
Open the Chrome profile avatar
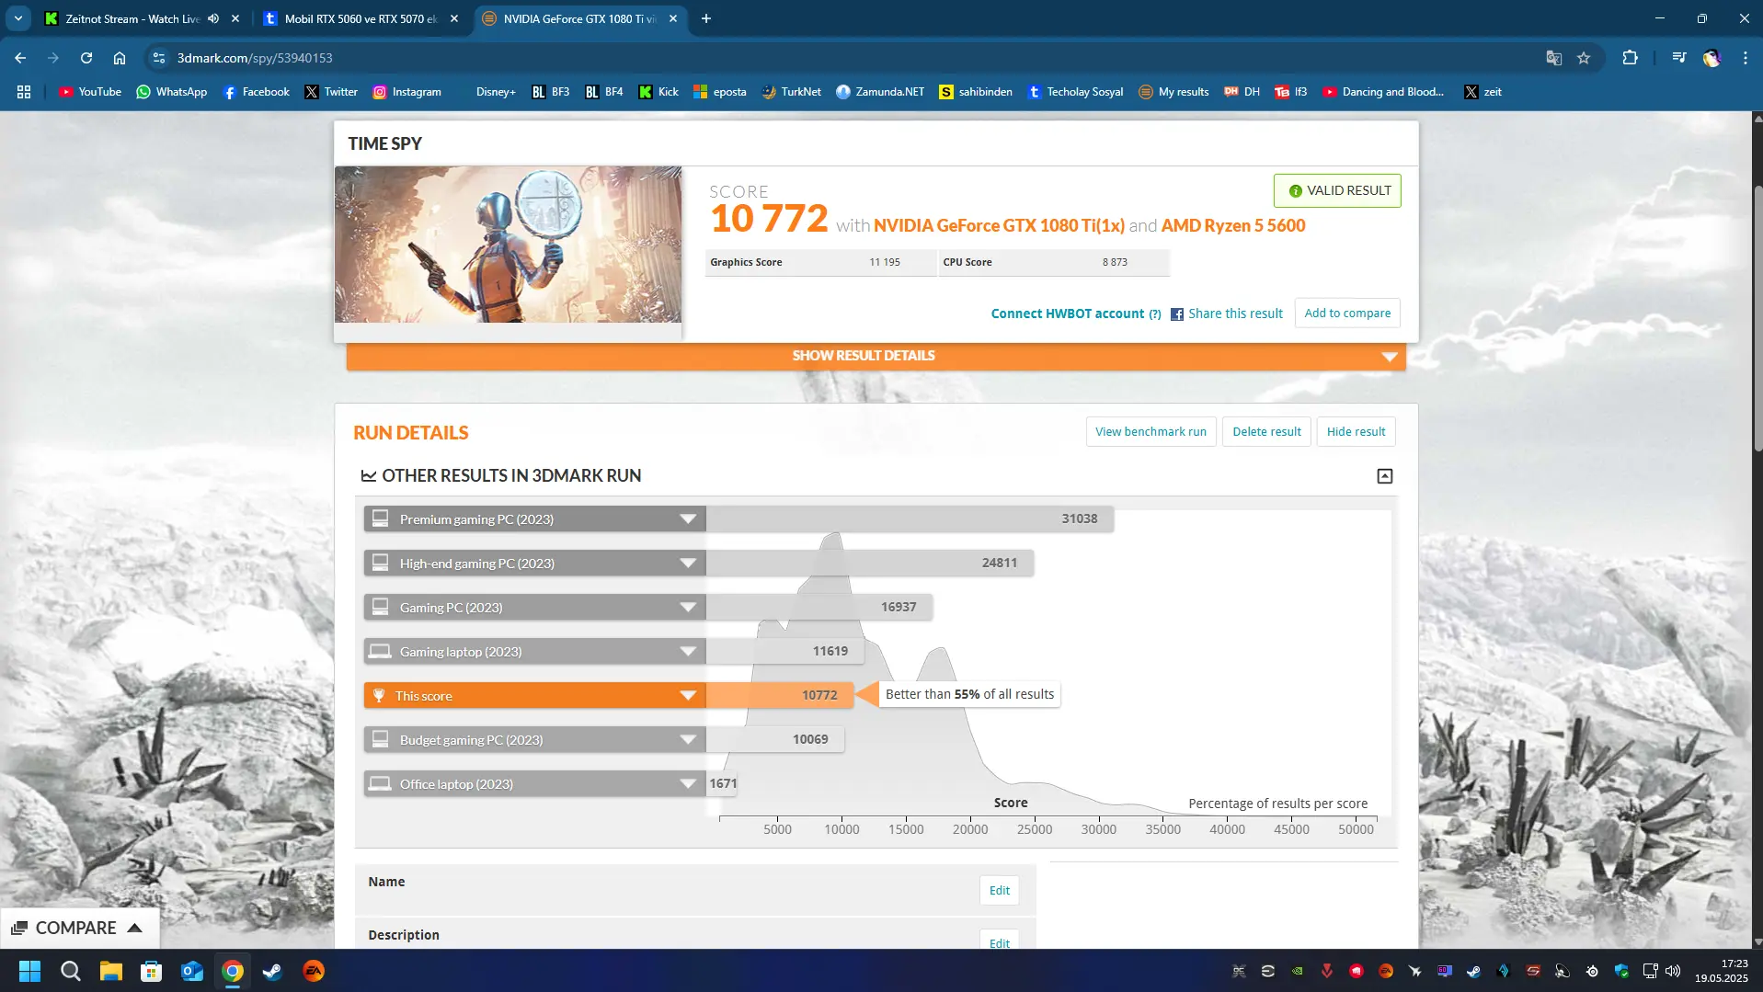coord(1711,58)
